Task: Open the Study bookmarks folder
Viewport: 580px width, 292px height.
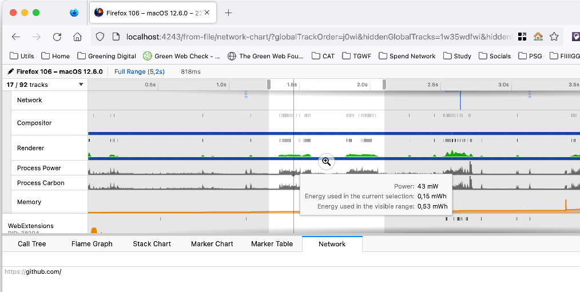Action: click(x=457, y=56)
